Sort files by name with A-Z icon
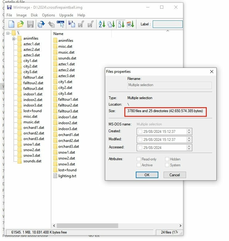This screenshot has width=229, height=241. tap(102, 24)
